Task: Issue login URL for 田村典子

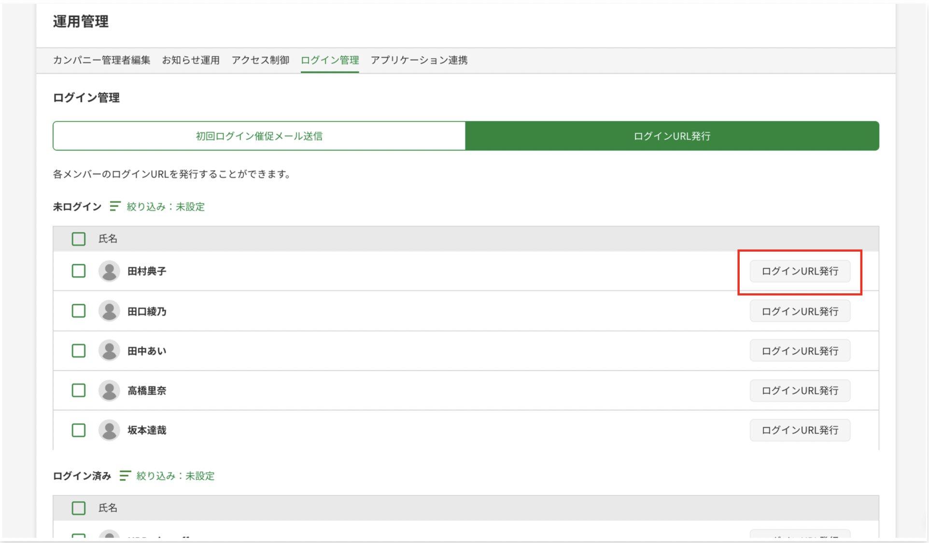Action: [800, 271]
